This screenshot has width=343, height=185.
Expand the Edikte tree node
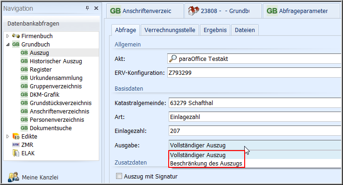pyautogui.click(x=7, y=136)
